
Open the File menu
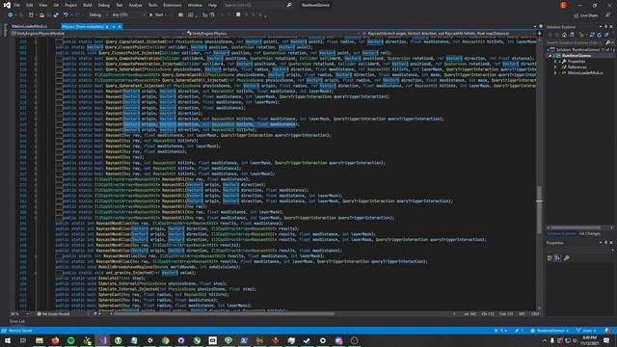tap(17, 5)
